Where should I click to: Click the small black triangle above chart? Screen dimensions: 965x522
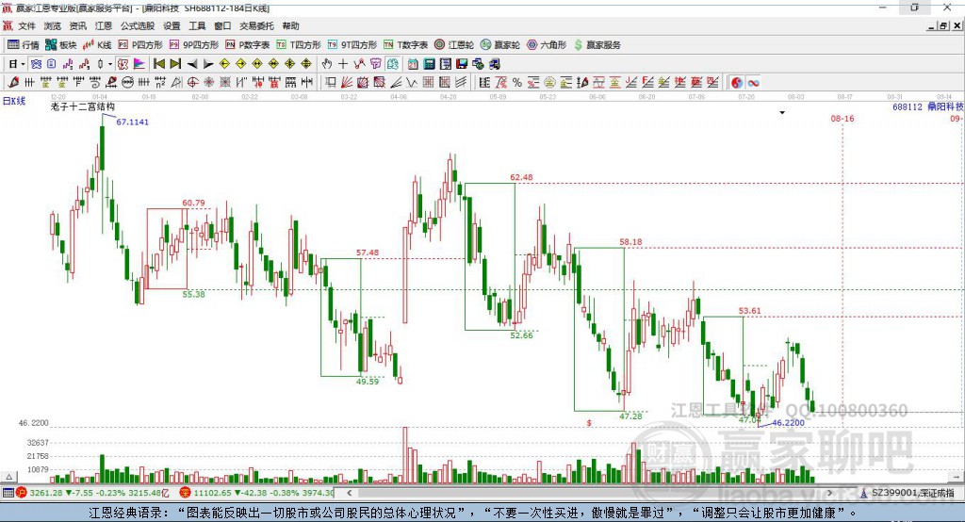(x=782, y=113)
